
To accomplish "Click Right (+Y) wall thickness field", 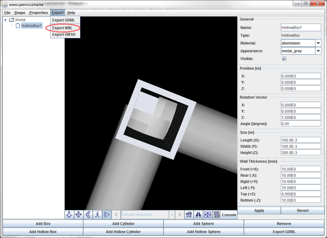I will [301, 181].
